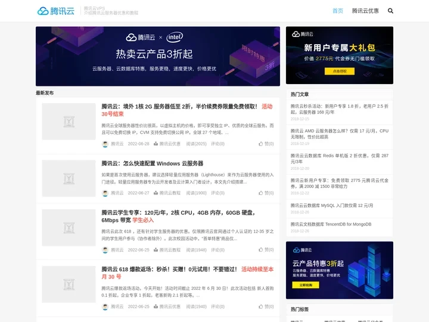Click thumbnail of 学生专享 article
429x322 pixels.
69,228
